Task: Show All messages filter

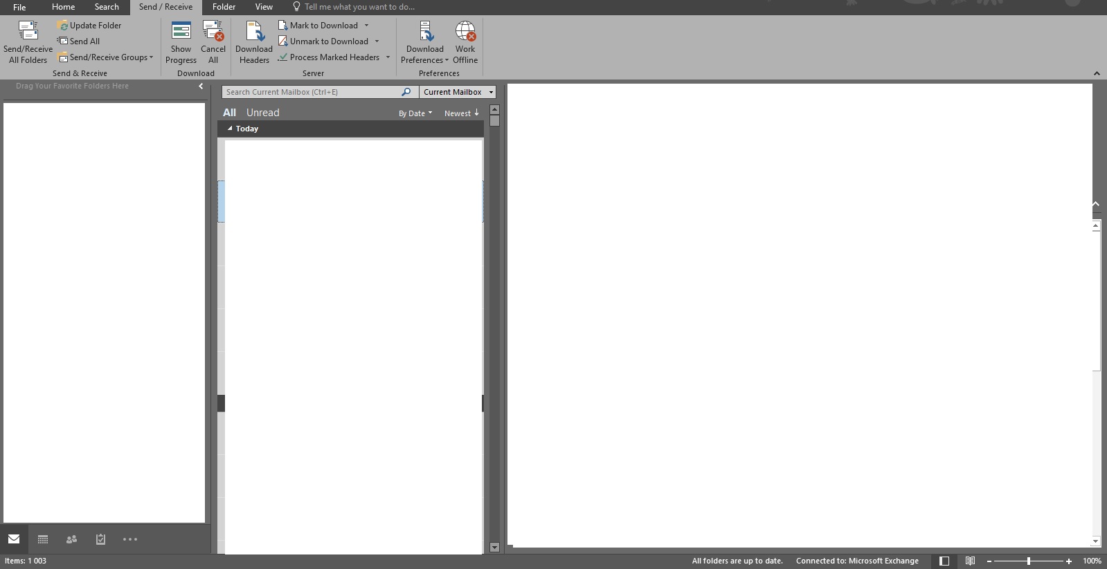Action: (x=229, y=113)
